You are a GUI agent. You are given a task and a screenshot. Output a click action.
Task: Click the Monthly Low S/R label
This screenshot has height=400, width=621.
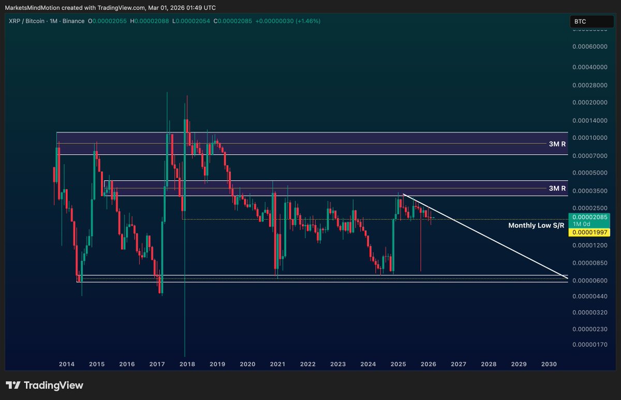coord(537,226)
